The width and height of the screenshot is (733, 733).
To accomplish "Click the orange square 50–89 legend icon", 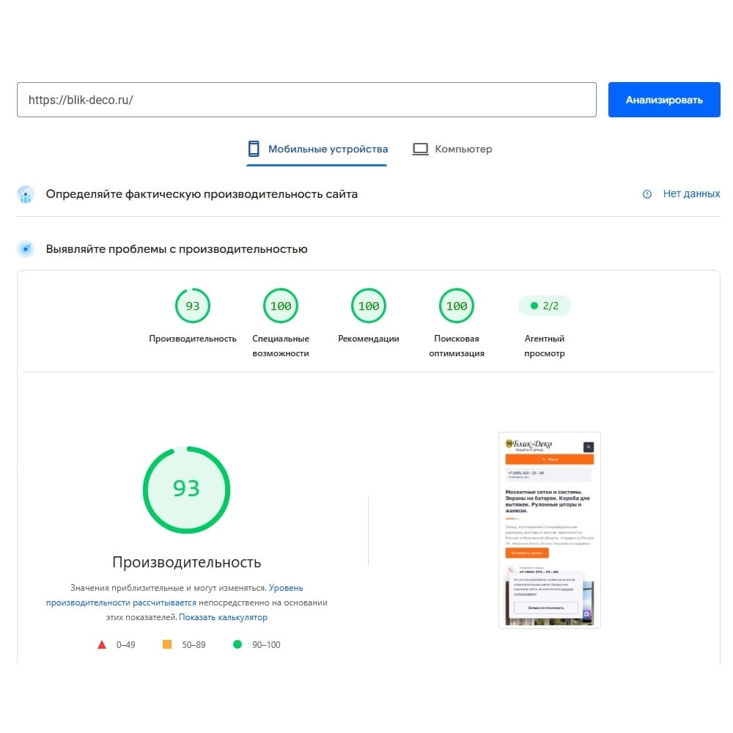I will click(167, 644).
